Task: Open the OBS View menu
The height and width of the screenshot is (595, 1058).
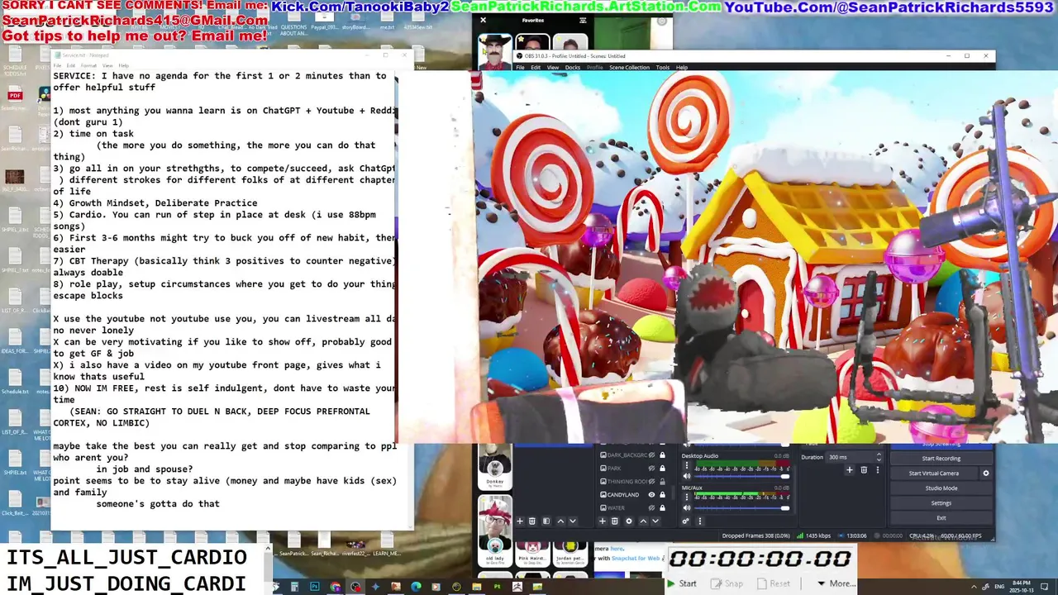Action: click(553, 68)
